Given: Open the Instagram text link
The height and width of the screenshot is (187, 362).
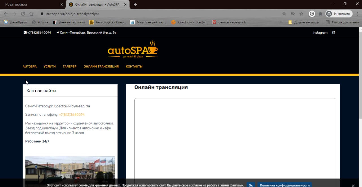Looking at the screenshot, I should tap(320, 33).
